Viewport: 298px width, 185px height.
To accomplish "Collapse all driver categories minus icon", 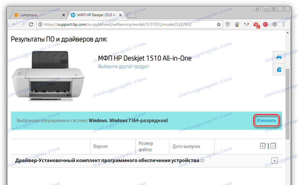I will pyautogui.click(x=273, y=146).
